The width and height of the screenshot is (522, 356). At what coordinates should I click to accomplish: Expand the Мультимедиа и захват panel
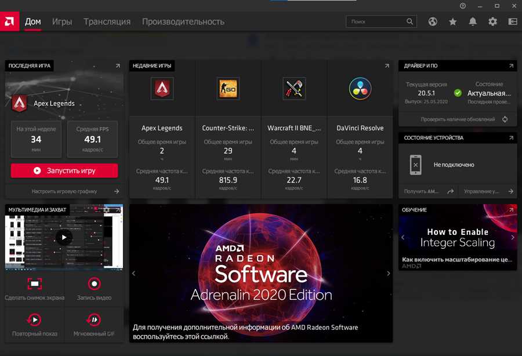118,210
